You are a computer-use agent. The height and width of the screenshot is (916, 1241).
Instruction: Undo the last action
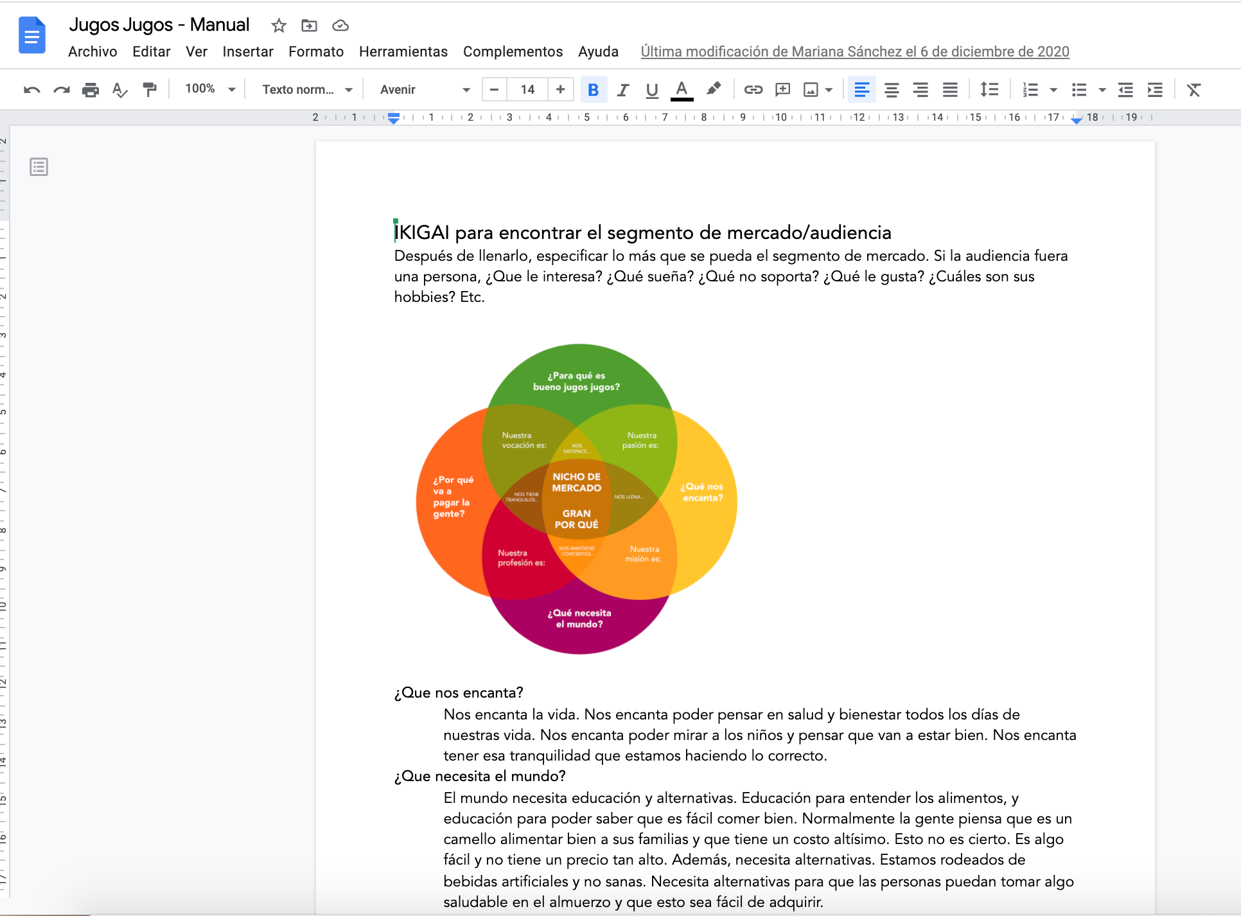(x=31, y=90)
